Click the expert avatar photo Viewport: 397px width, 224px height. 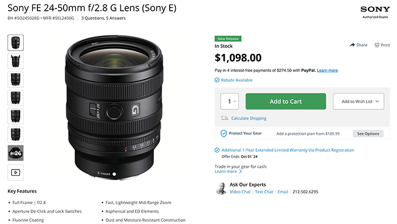click(221, 188)
